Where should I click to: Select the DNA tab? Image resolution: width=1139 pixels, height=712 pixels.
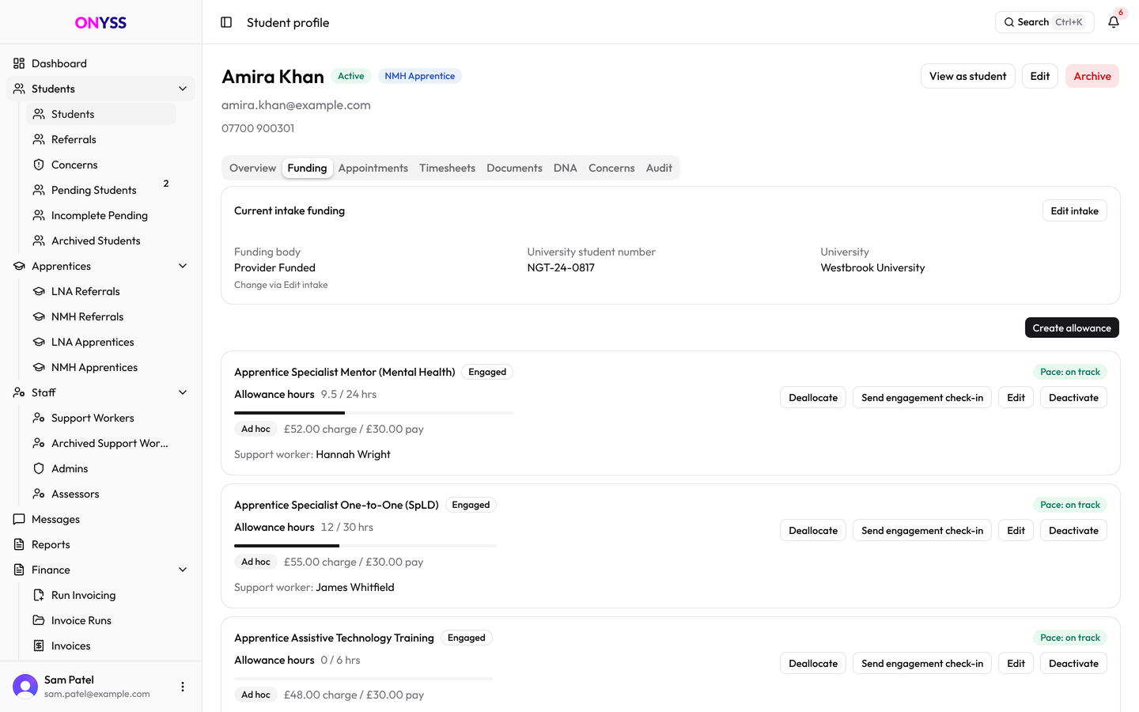566,168
